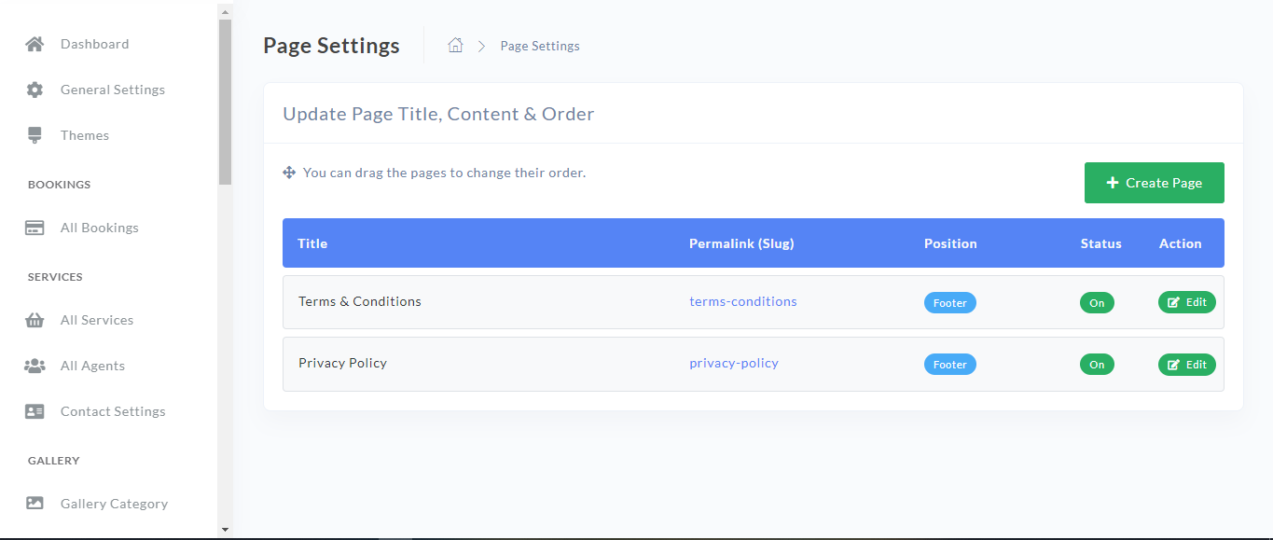Switch to the Page Settings breadcrumb item
The width and height of the screenshot is (1273, 540).
(x=539, y=45)
